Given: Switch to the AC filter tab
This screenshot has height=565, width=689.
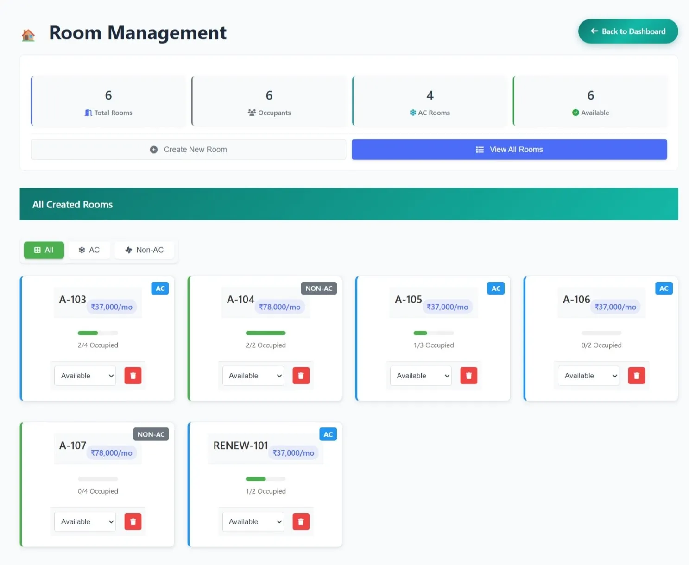Looking at the screenshot, I should [x=89, y=250].
